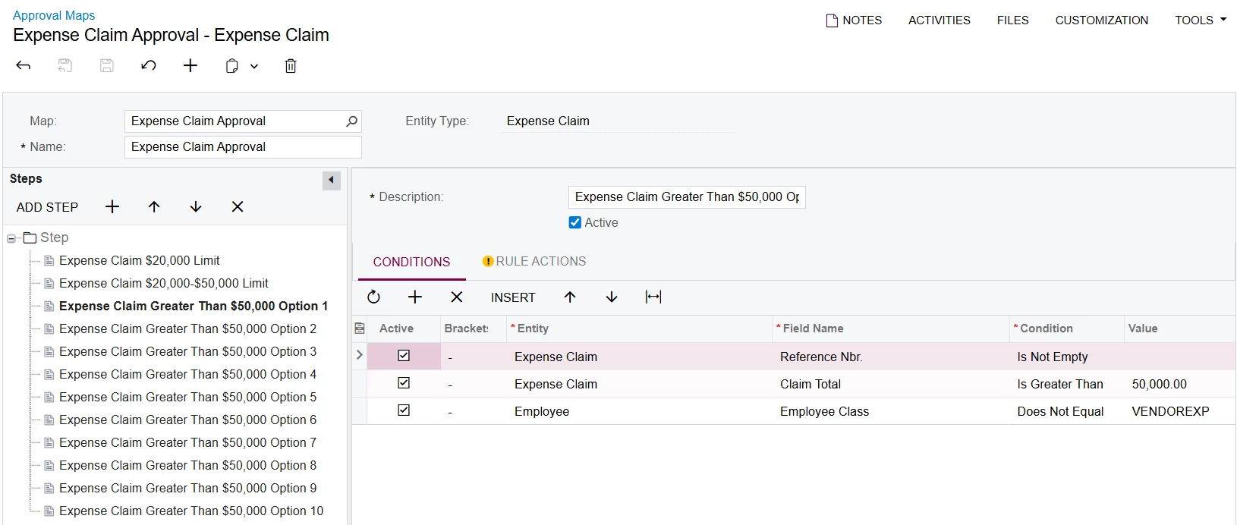Image resolution: width=1237 pixels, height=525 pixels.
Task: Click the Map field lookup magnifier icon
Action: [x=351, y=121]
